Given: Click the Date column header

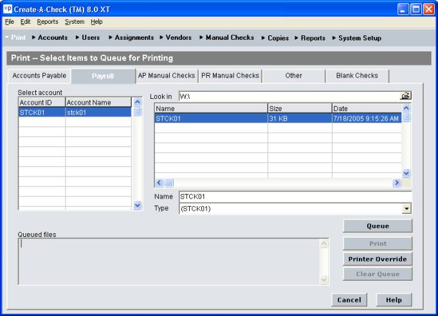Looking at the screenshot, I should 367,109.
